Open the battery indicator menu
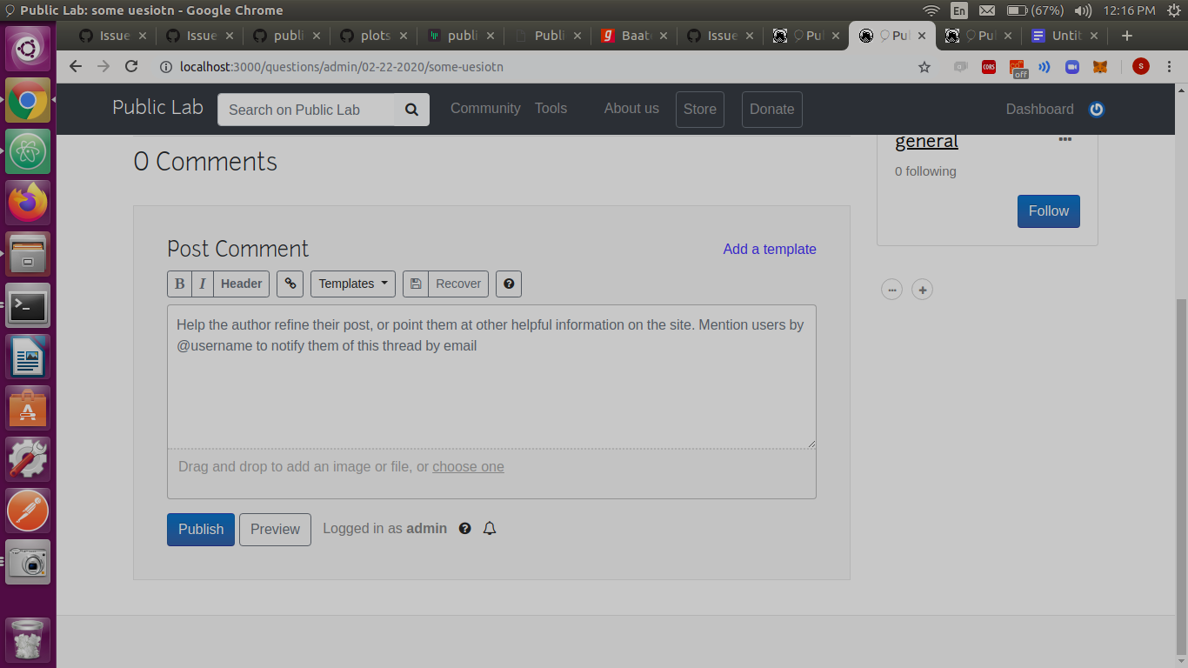Image resolution: width=1188 pixels, height=668 pixels. [1035, 10]
